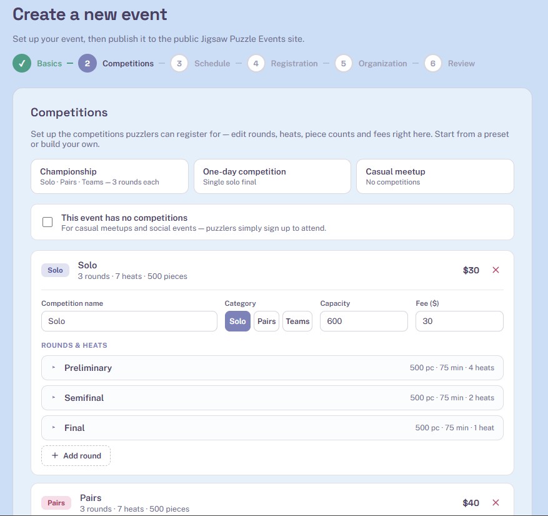The image size is (548, 516).
Task: Expand the Final round row
Action: point(272,428)
